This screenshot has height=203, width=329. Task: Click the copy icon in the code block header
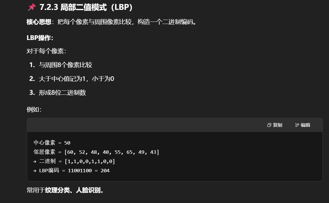point(269,125)
